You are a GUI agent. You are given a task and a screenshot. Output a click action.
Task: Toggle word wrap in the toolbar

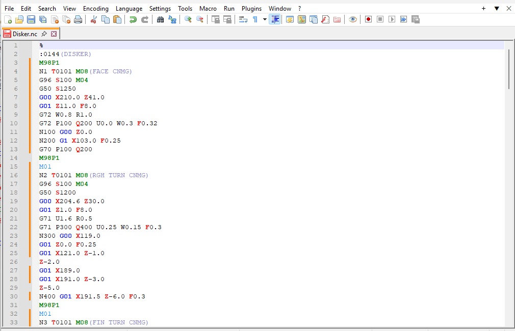pos(243,19)
